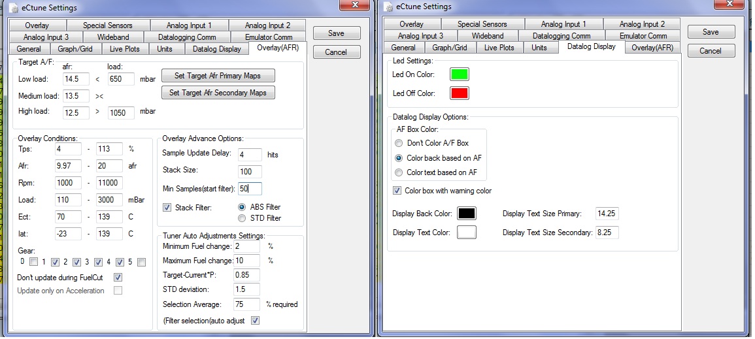Uncheck gear 4 checkbox

coord(120,262)
